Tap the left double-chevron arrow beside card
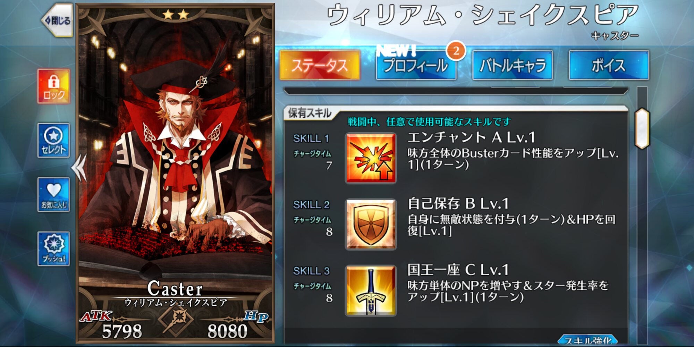 pyautogui.click(x=79, y=168)
